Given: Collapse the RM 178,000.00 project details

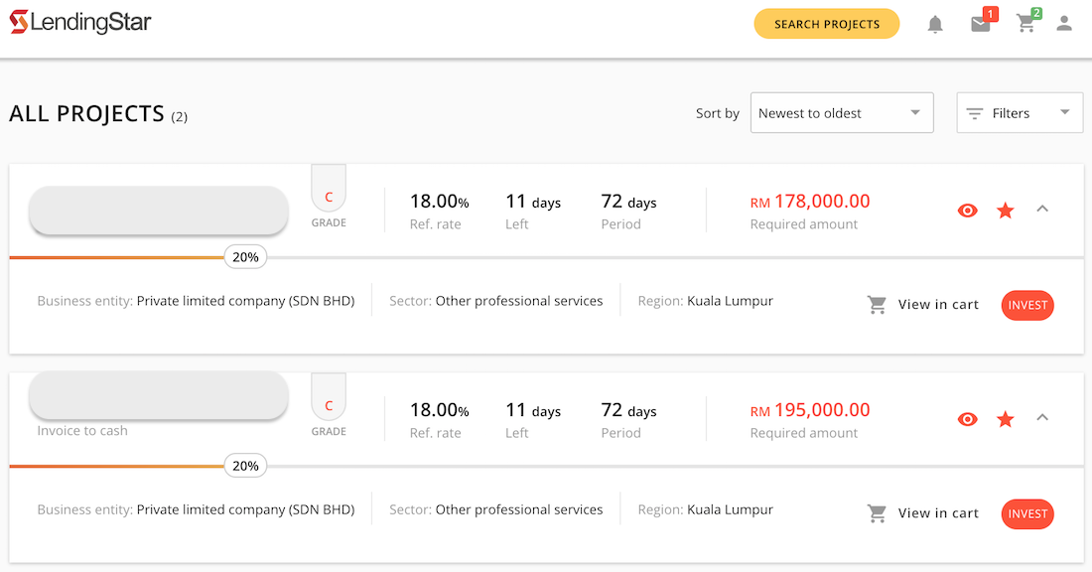Looking at the screenshot, I should (1042, 209).
